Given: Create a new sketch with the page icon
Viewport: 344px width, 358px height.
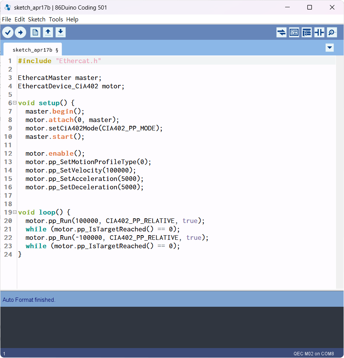Looking at the screenshot, I should point(35,33).
